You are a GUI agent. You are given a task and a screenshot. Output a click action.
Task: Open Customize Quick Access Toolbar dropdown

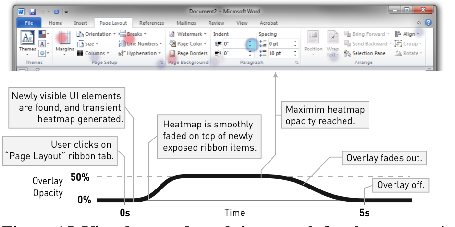coord(66,12)
